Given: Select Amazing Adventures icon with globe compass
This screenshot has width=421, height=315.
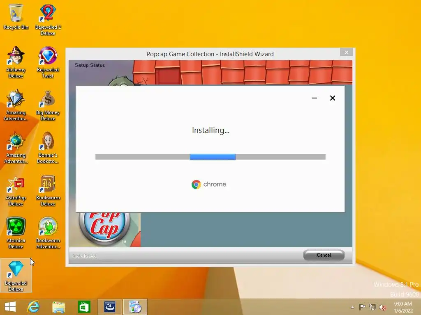Looking at the screenshot, I should (16, 148).
